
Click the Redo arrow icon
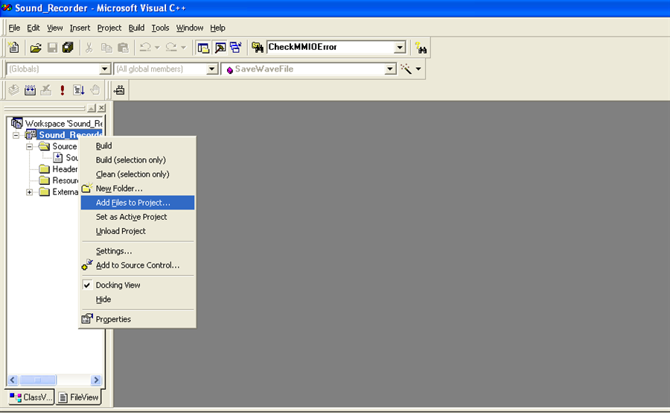point(171,48)
